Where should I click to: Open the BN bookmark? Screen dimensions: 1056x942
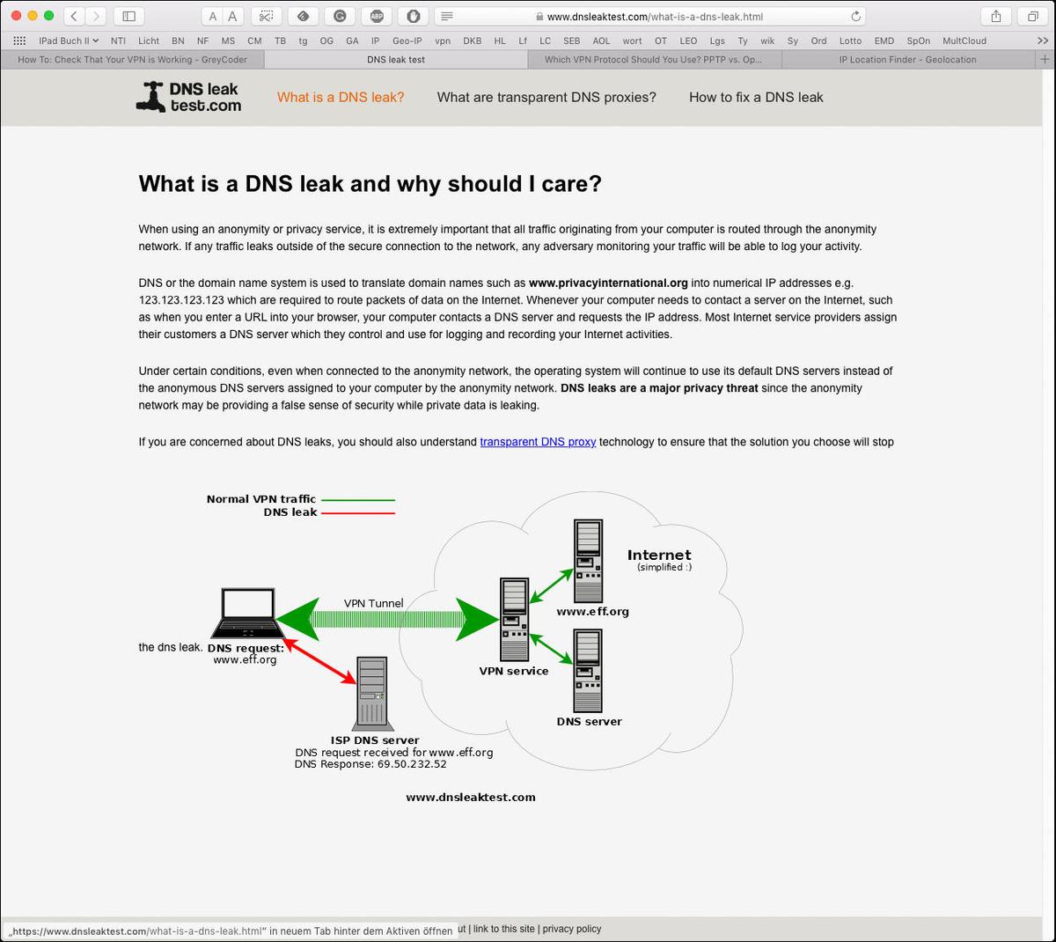point(179,40)
